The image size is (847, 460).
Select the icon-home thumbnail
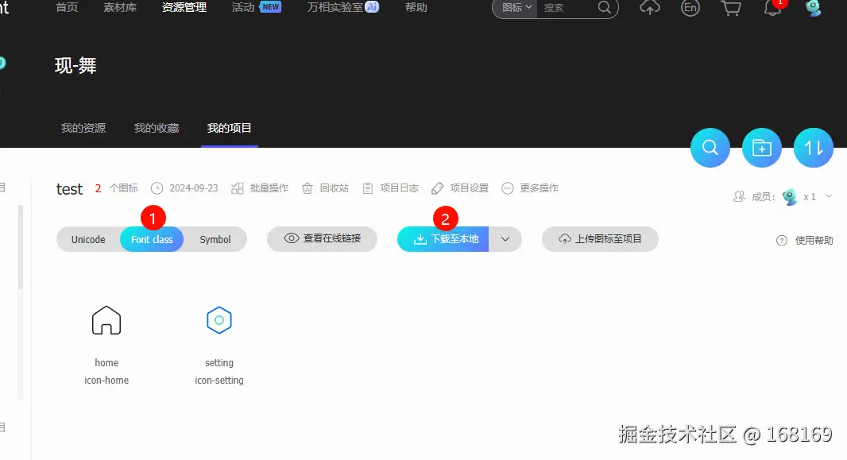point(106,319)
